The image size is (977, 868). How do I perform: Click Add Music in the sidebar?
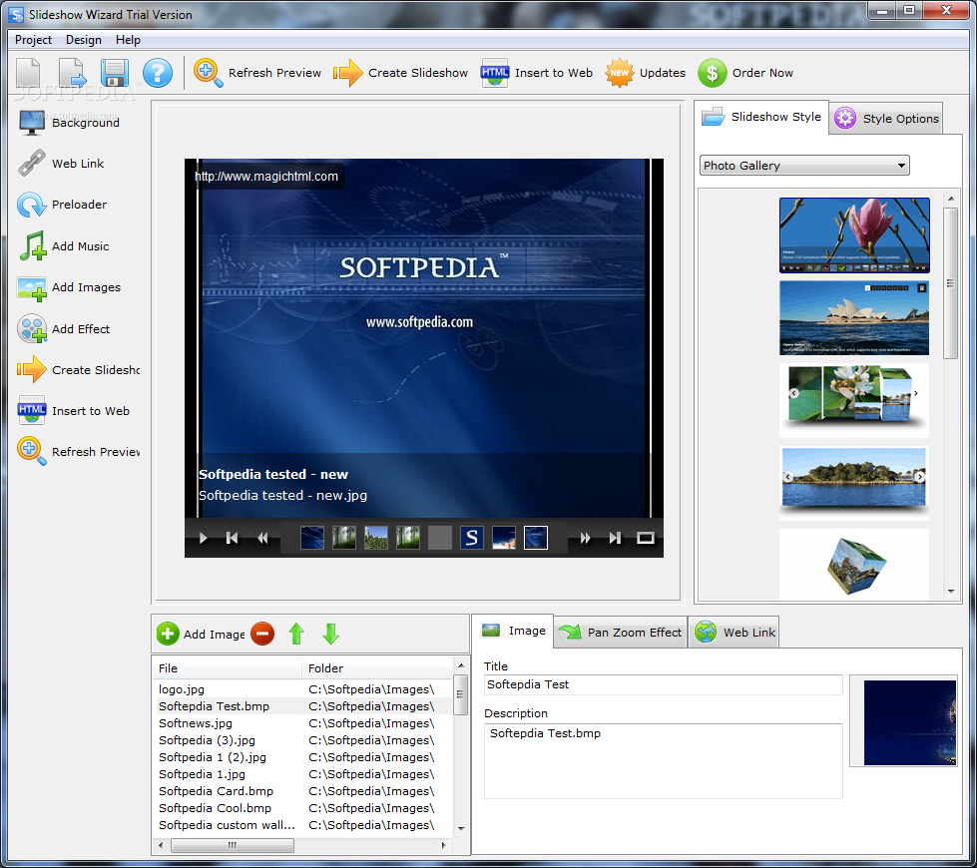coord(64,246)
